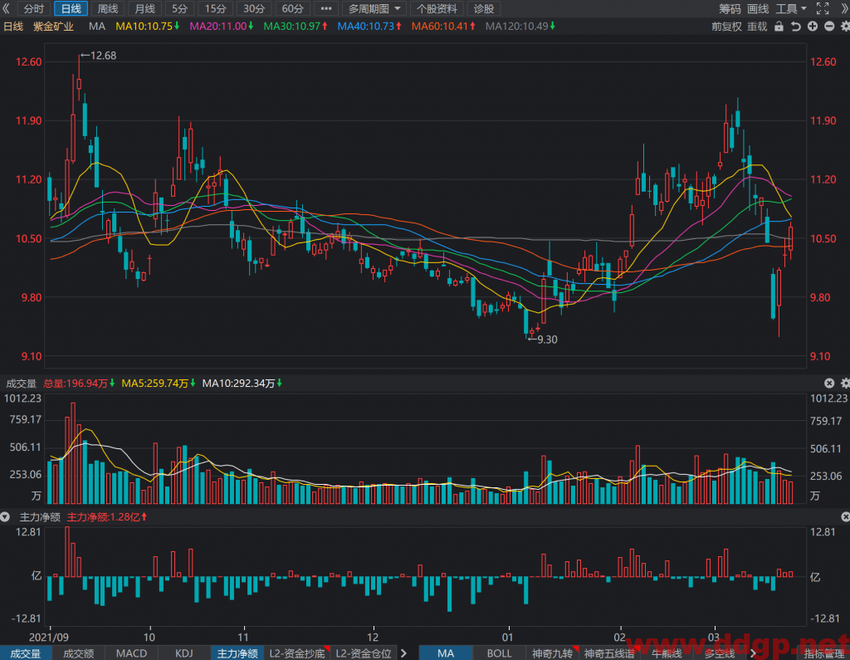Show more sub-indicator tabs arrow after L2-资金仓位

[x=403, y=653]
